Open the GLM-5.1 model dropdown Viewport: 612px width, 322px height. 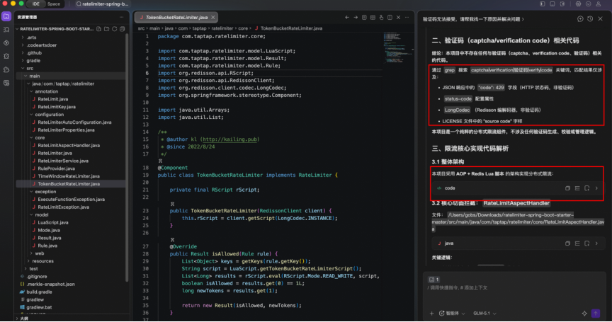tap(484, 314)
